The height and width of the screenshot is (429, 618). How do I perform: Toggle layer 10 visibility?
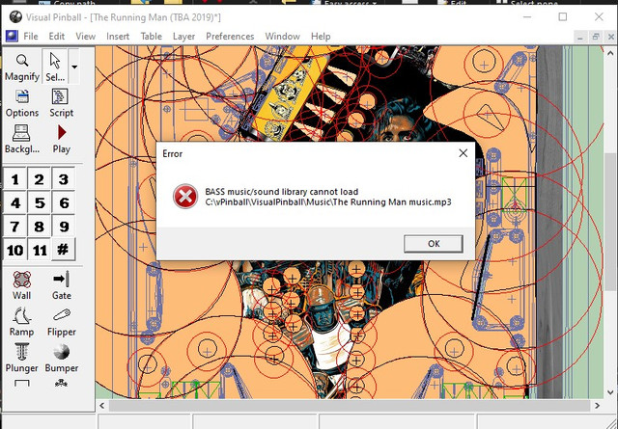15,250
